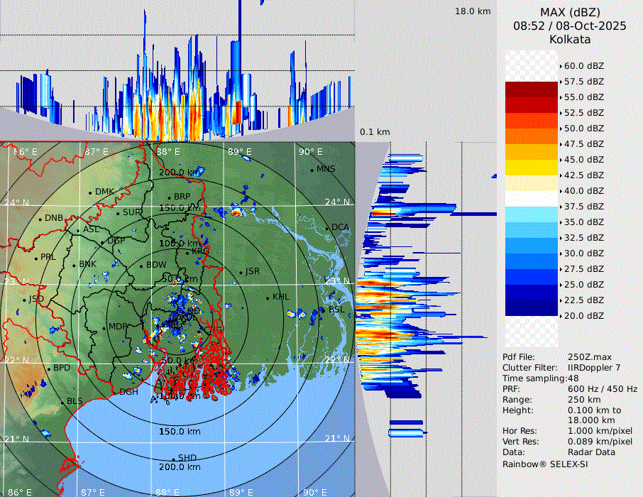Select the white legend swatch below 40.0 dBZ
This screenshot has height=497, width=643.
point(532,199)
